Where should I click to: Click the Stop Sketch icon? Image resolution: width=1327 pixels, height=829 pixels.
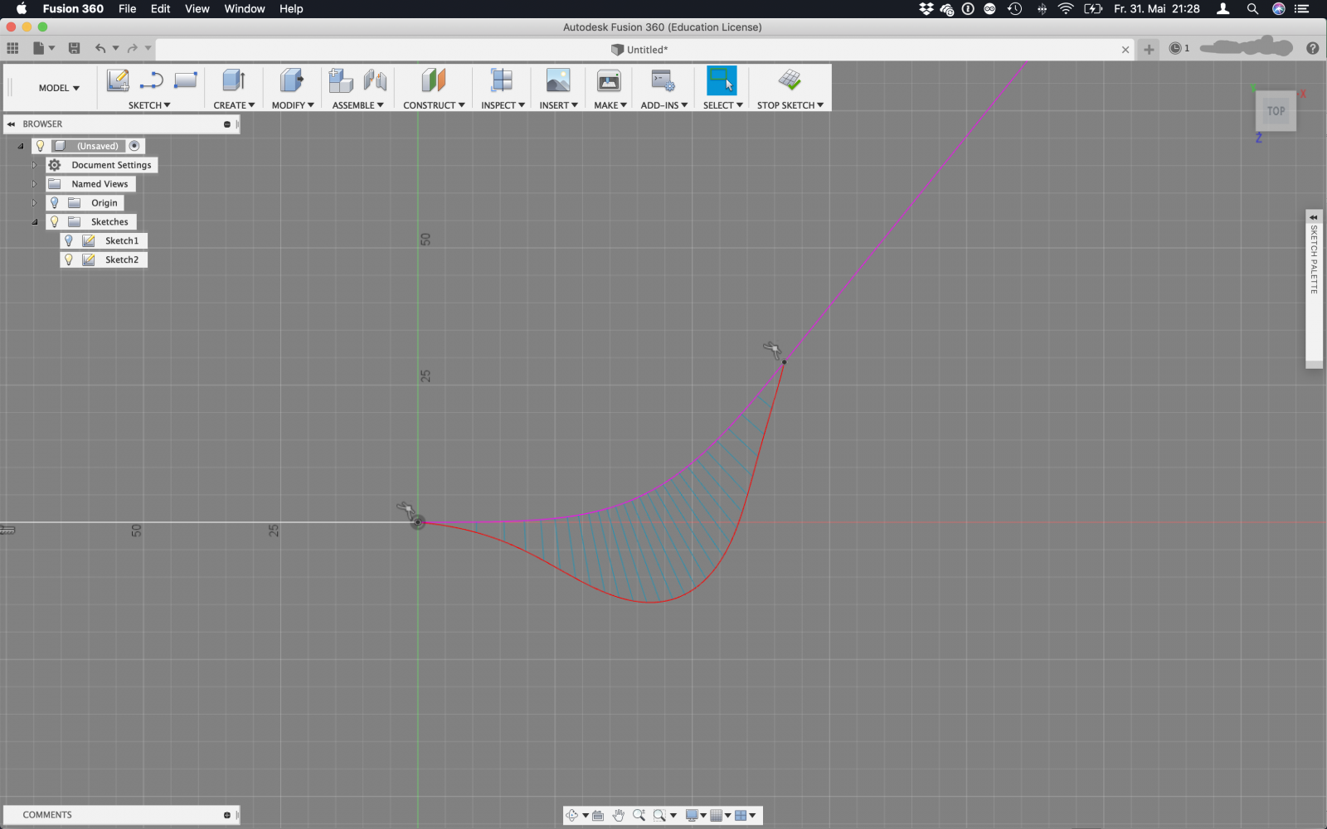[790, 80]
